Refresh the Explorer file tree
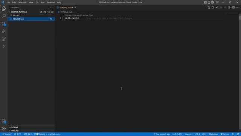Viewport: 241px width, 136px height. [x=49, y=12]
